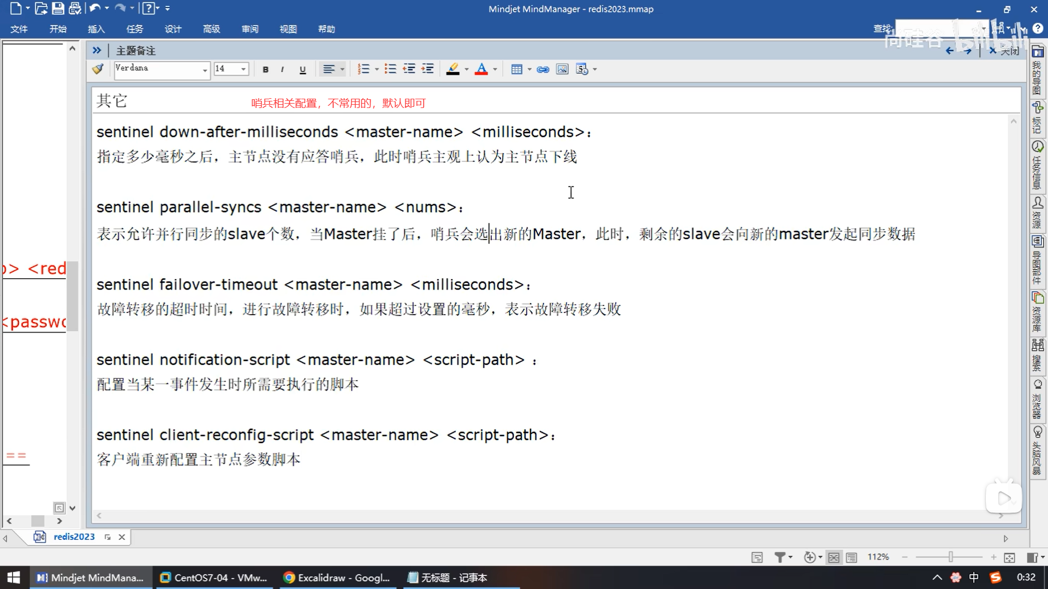Viewport: 1048px width, 589px height.
Task: Toggle underline formatting
Action: pos(302,69)
